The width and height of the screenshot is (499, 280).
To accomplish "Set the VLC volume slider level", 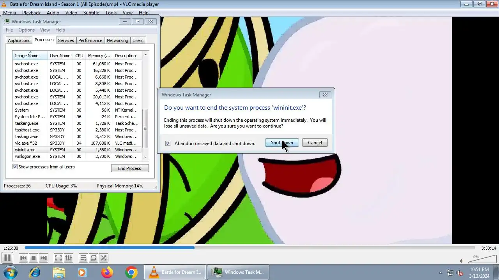I will tap(481, 259).
